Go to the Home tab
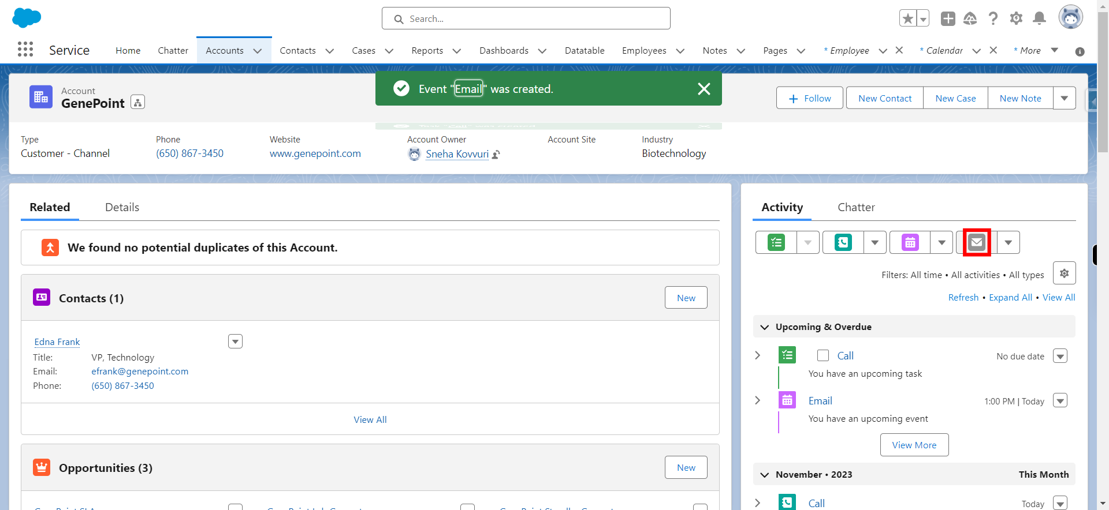This screenshot has width=1109, height=510. click(x=128, y=51)
